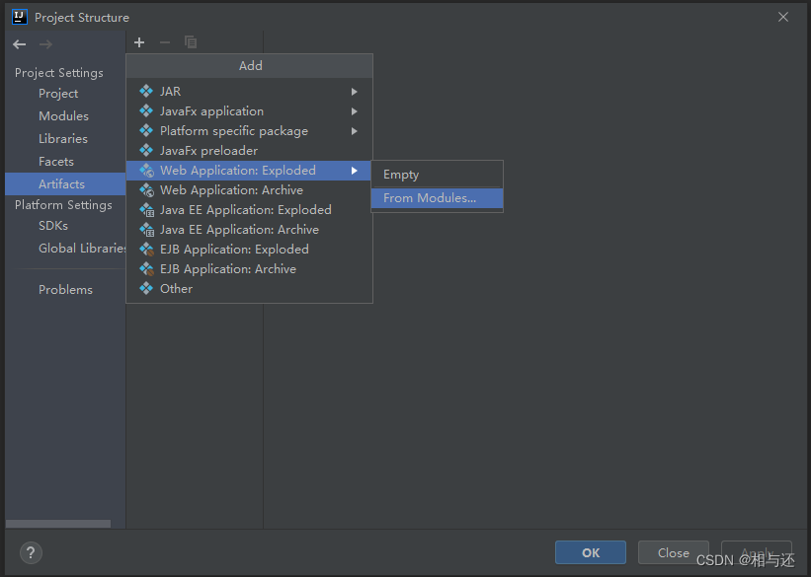This screenshot has height=577, width=811.
Task: Click the Java EE Application: Archive icon
Action: 147,230
